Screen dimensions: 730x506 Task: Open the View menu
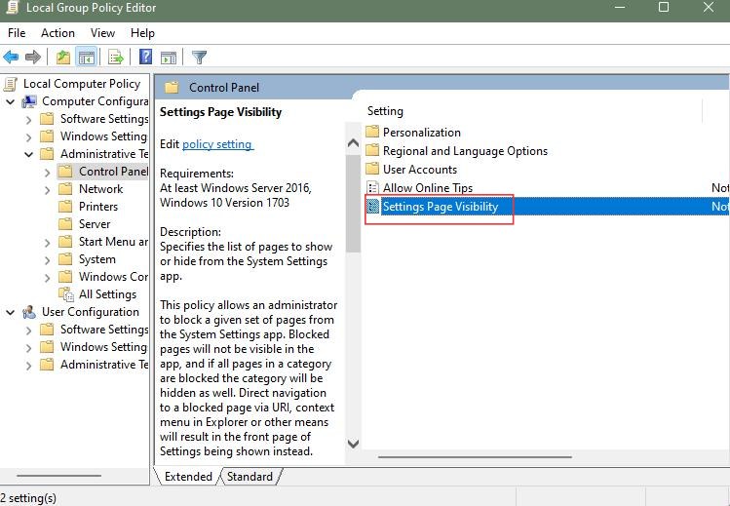102,33
